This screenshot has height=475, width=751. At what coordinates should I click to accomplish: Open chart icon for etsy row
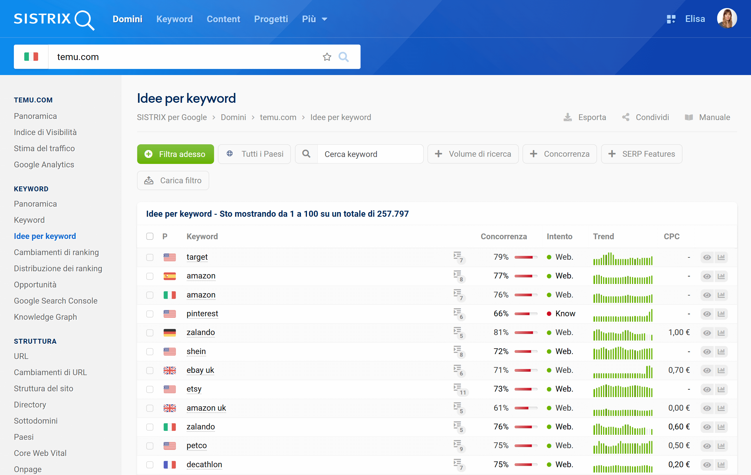pyautogui.click(x=721, y=389)
